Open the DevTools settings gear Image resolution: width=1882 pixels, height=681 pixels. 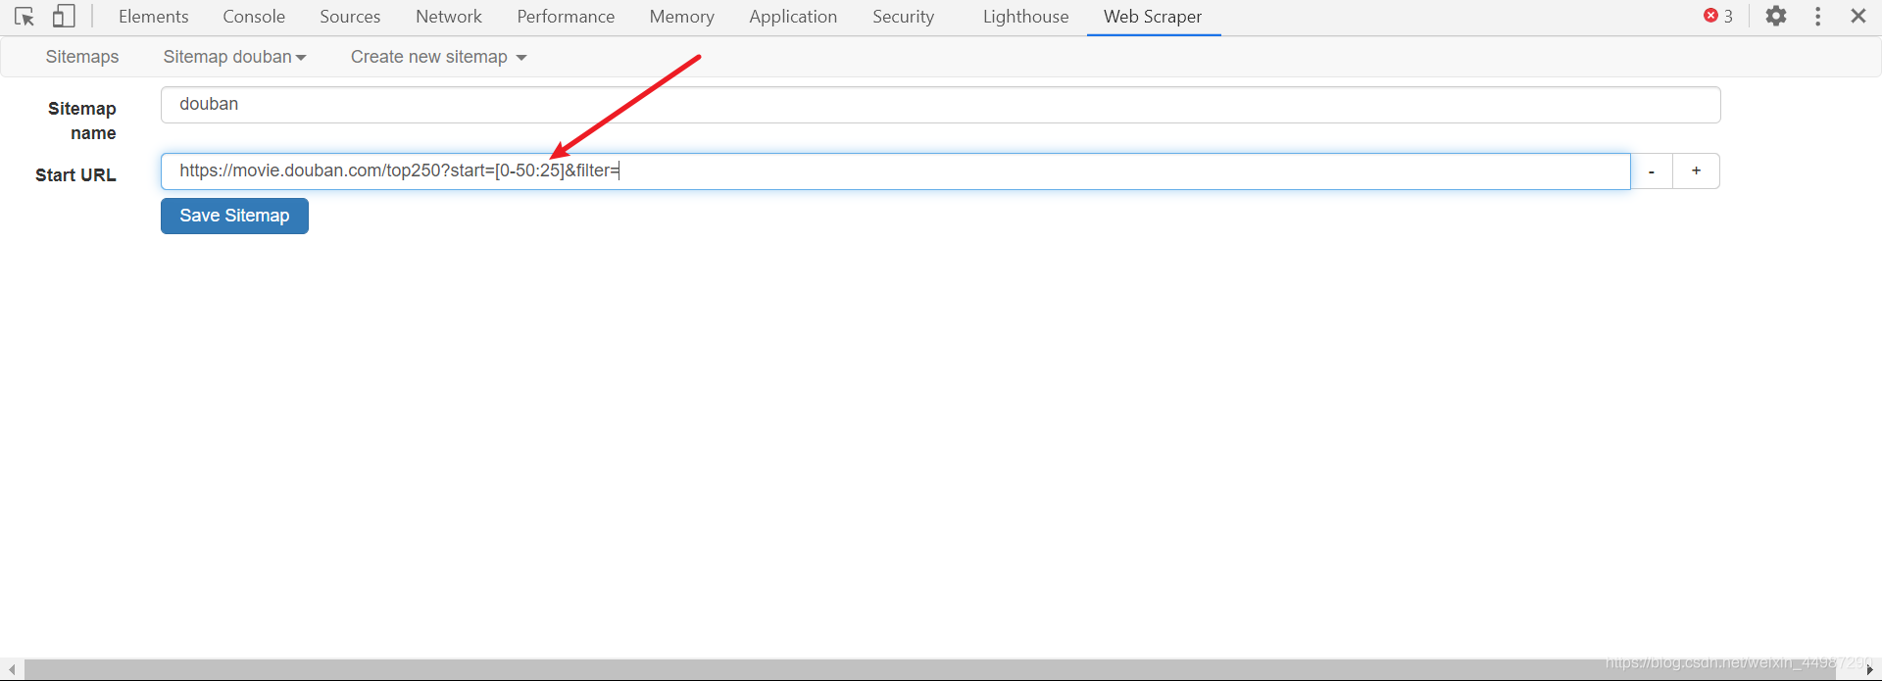pyautogui.click(x=1776, y=17)
